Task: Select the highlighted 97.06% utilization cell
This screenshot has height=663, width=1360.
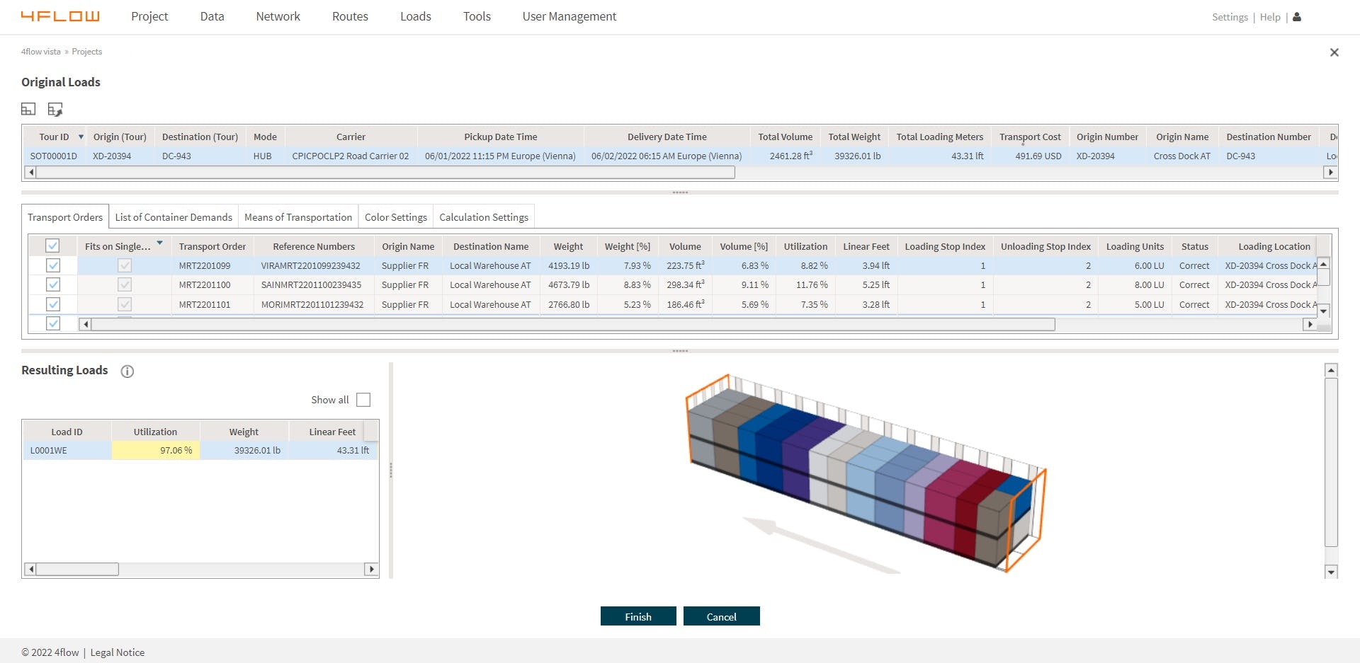Action: click(155, 449)
